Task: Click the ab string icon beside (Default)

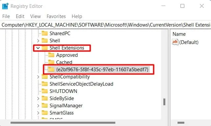Action: pos(175,42)
